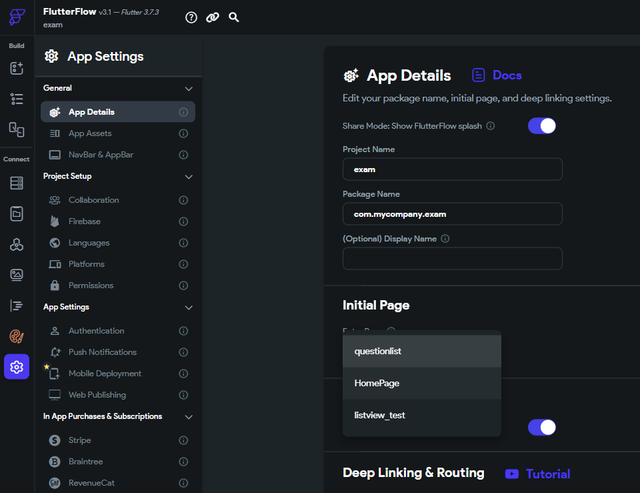Open the Theme Settings palette icon

17,337
